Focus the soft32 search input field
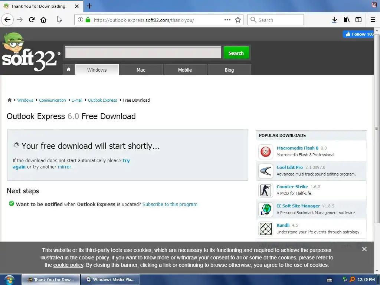Screen dimensions: 380x285 [x=143, y=52]
